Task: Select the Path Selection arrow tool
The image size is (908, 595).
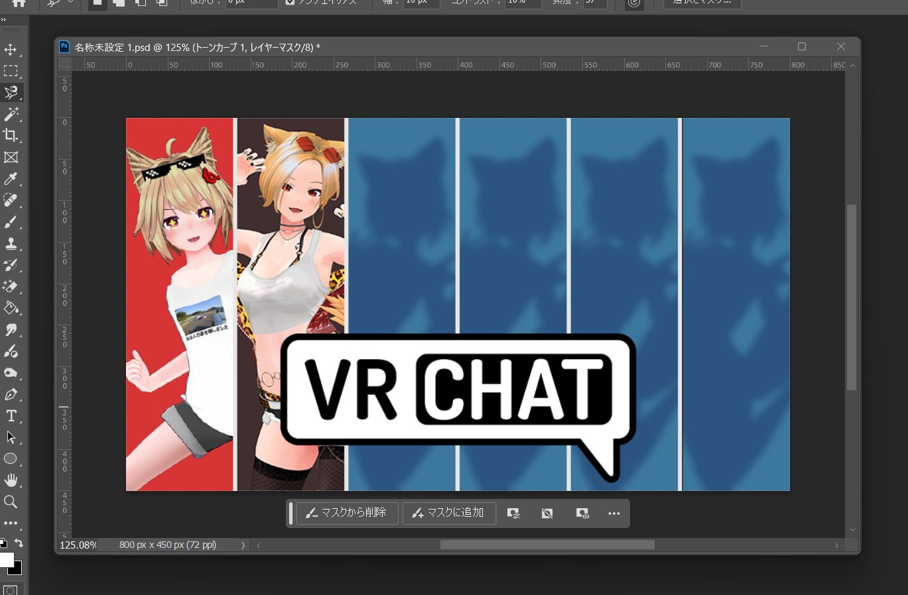Action: click(11, 437)
